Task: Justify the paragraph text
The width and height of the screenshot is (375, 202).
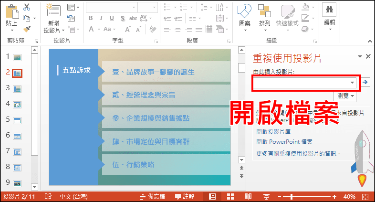Action: 199,29
